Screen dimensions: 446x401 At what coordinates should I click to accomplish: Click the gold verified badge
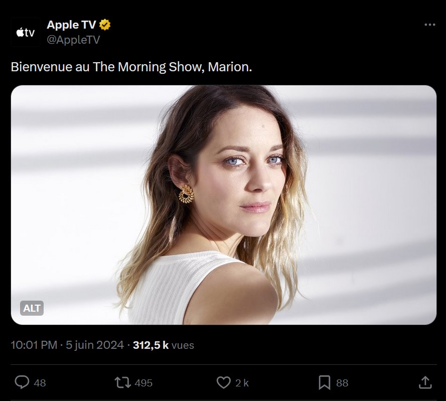coord(105,25)
